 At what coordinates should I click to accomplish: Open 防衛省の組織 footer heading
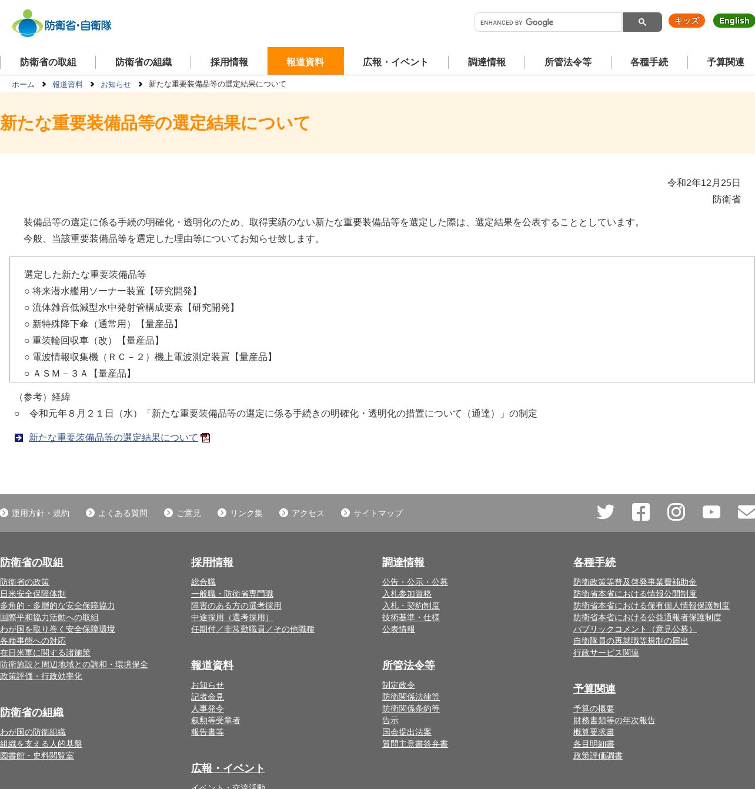(32, 713)
